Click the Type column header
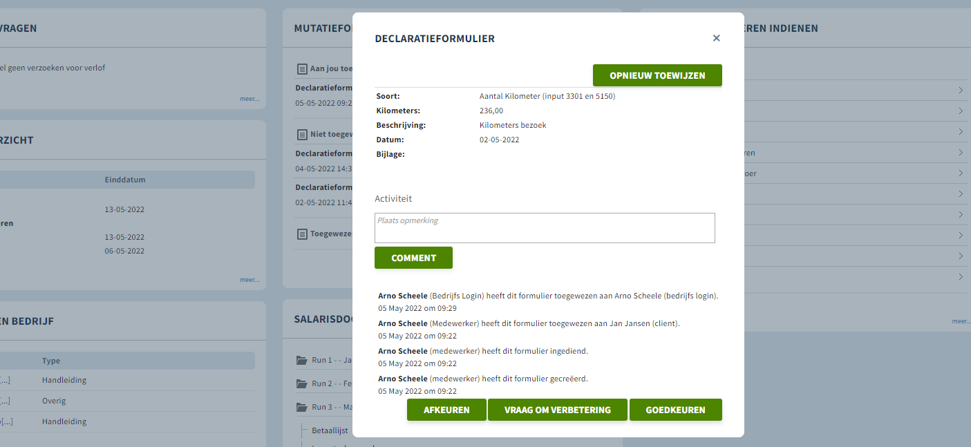The width and height of the screenshot is (971, 447). pyautogui.click(x=51, y=361)
